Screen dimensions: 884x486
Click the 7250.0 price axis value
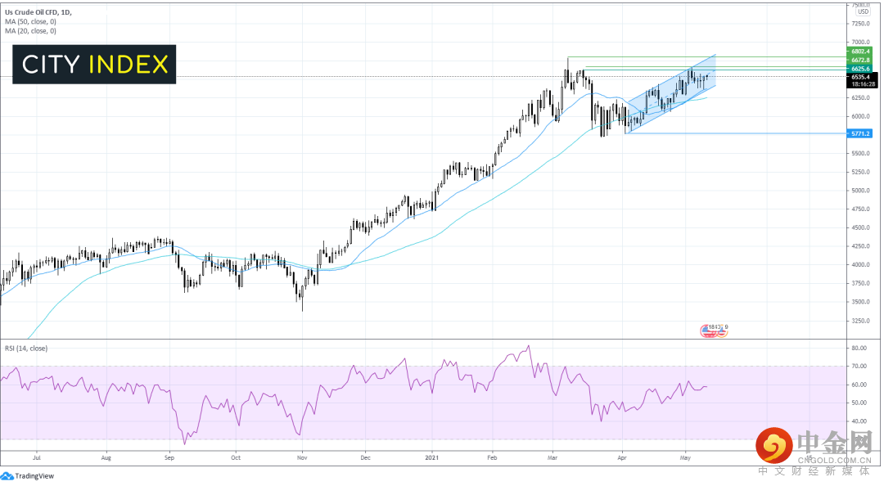(861, 24)
